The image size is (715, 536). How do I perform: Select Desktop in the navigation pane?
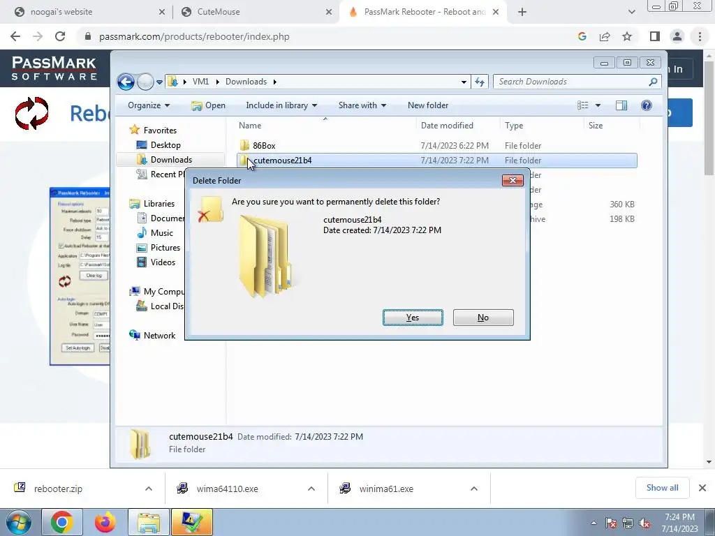159,145
